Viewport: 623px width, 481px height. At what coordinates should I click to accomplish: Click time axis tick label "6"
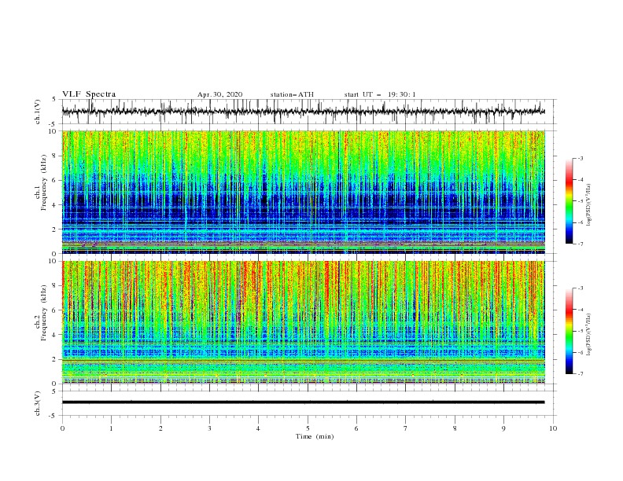click(x=356, y=428)
